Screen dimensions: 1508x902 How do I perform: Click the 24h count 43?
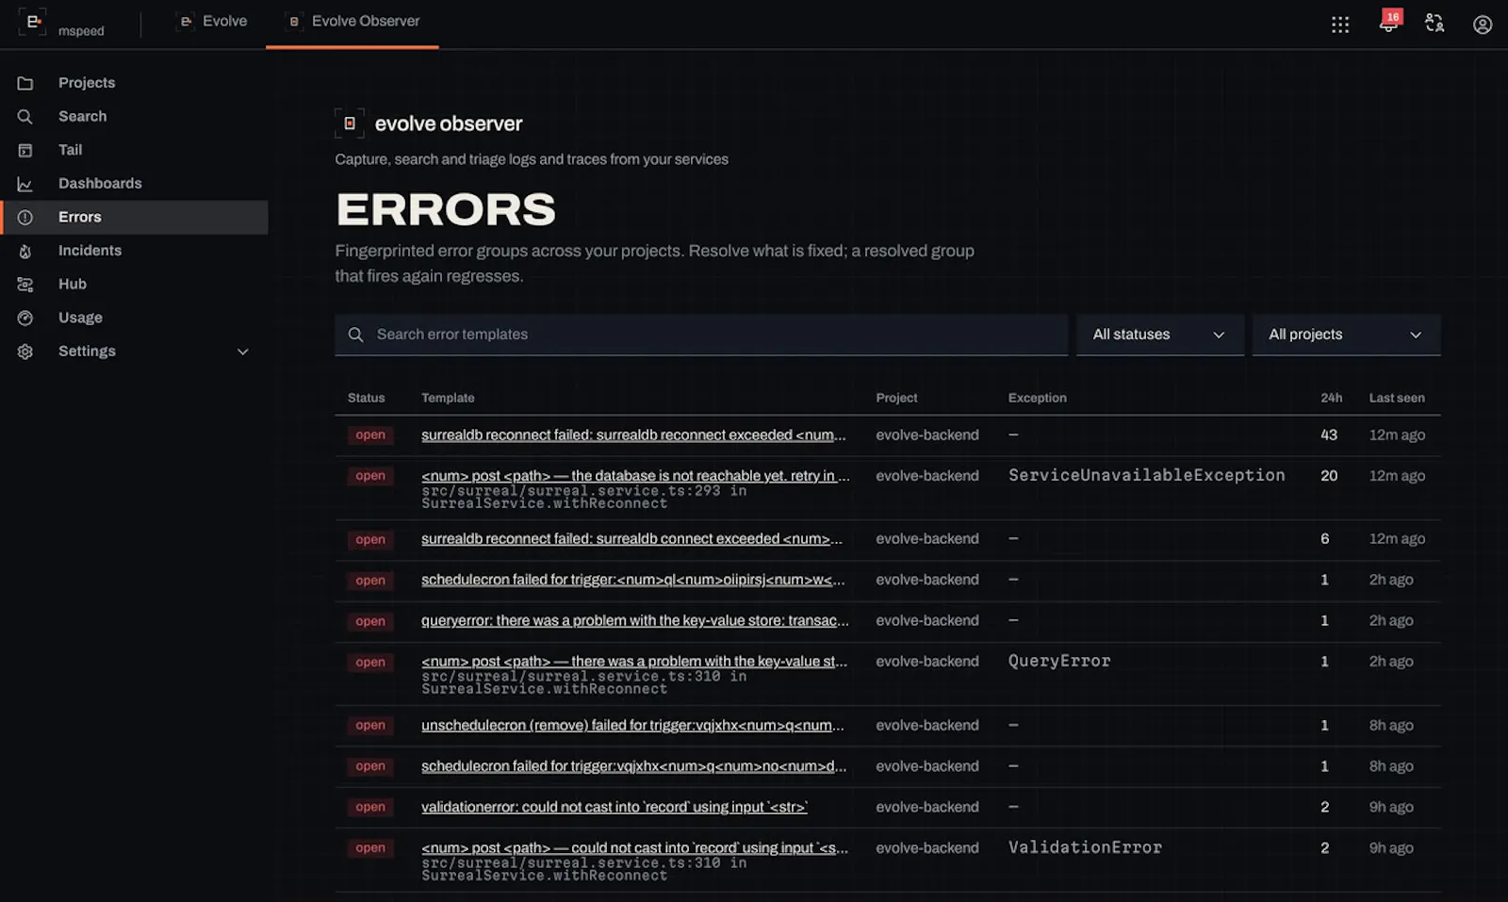[1329, 435]
